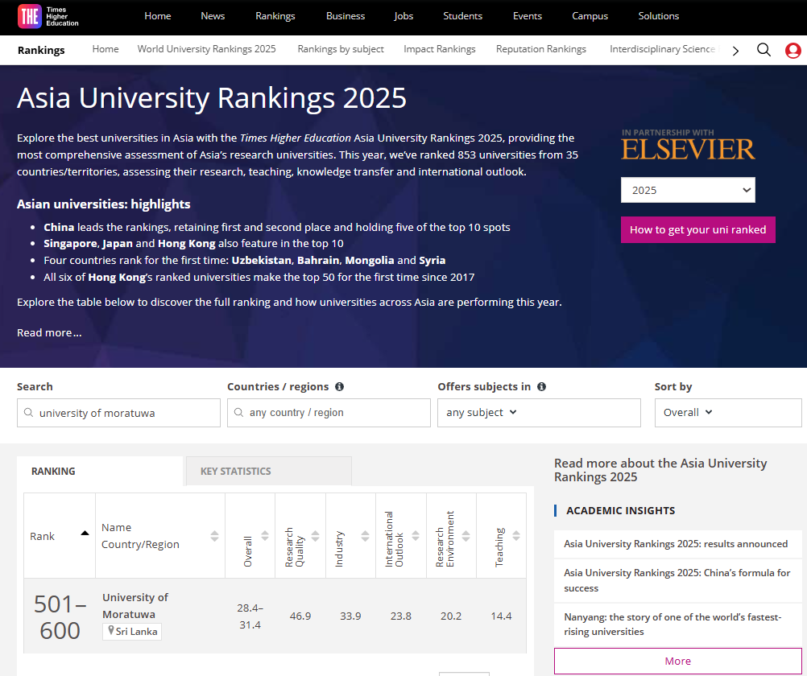Sort table by Name Country/Region arrows
This screenshot has width=807, height=676.
point(214,536)
